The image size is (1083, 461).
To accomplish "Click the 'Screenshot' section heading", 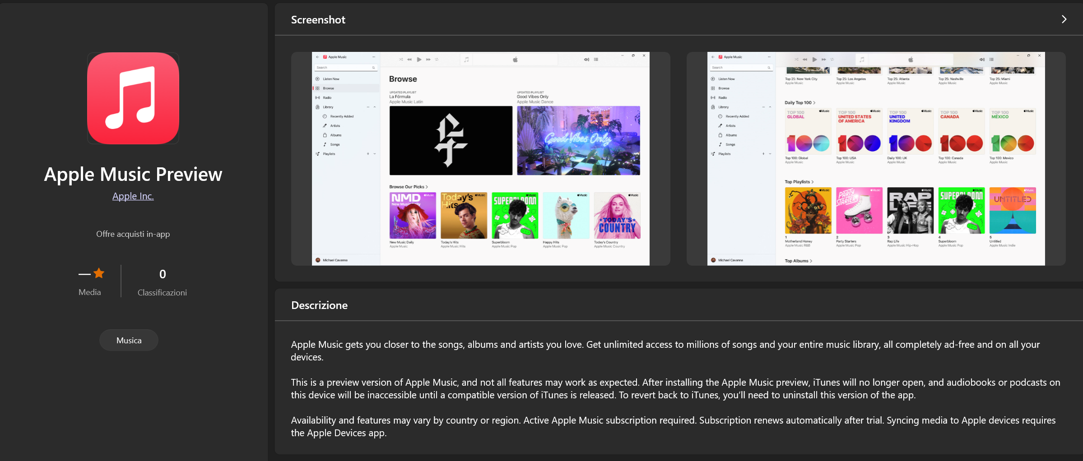I will [x=318, y=20].
